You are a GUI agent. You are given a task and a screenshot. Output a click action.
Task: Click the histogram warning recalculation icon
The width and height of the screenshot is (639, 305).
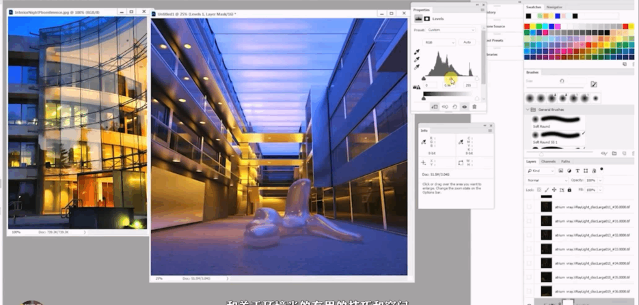[417, 87]
